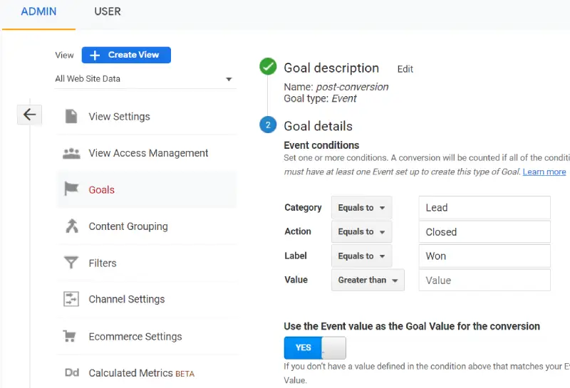Click the Content Grouping figure icon
Image resolution: width=570 pixels, height=388 pixels.
pyautogui.click(x=72, y=226)
